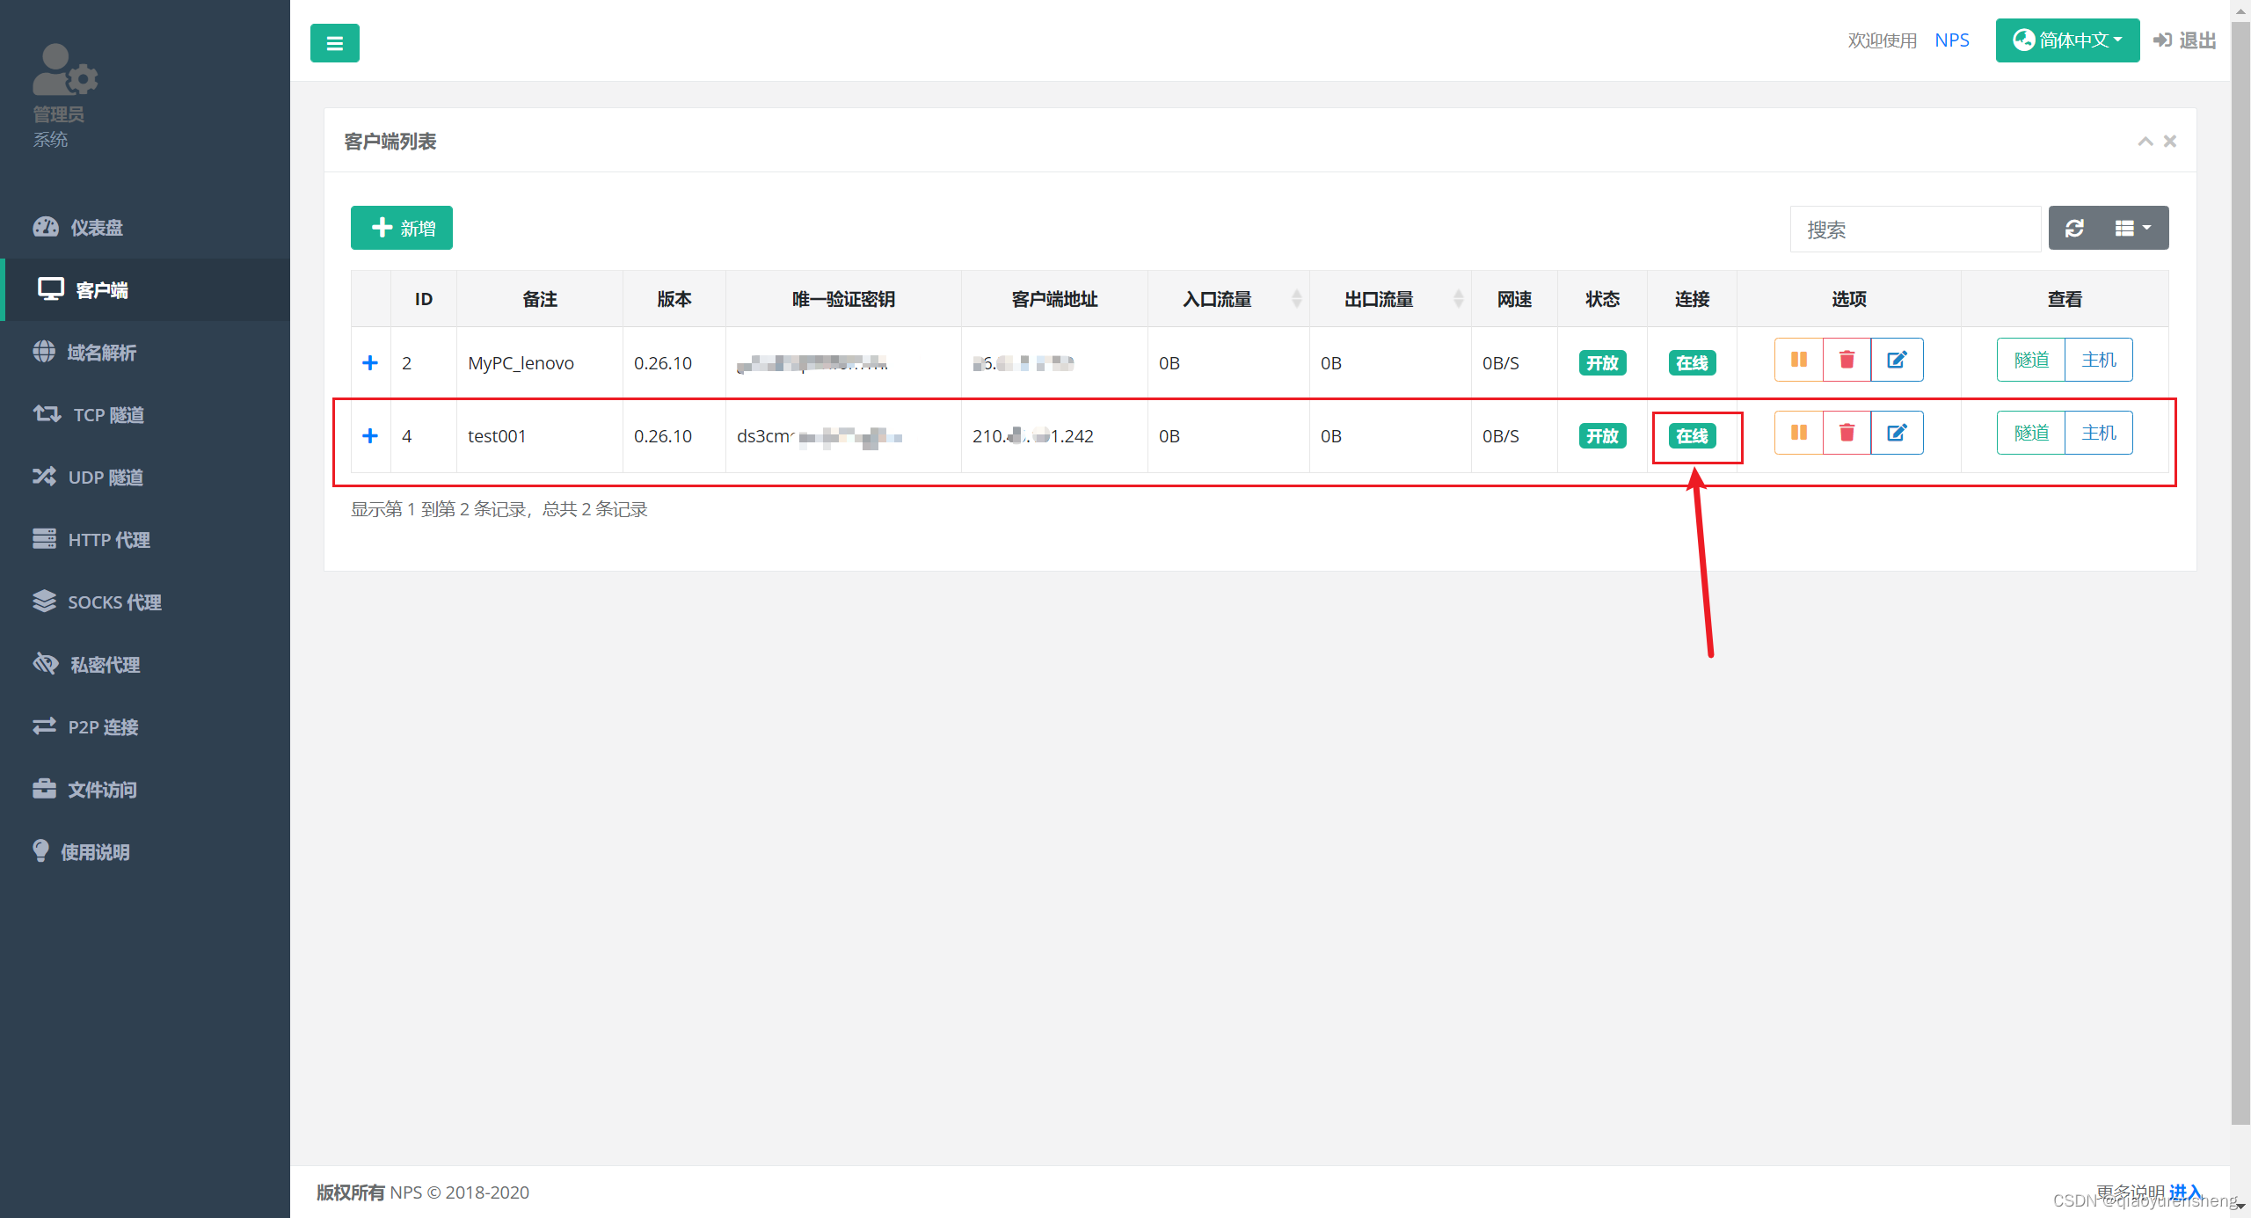2251x1218 pixels.
Task: Open TCP 隧道 in the sidebar
Action: 108,415
